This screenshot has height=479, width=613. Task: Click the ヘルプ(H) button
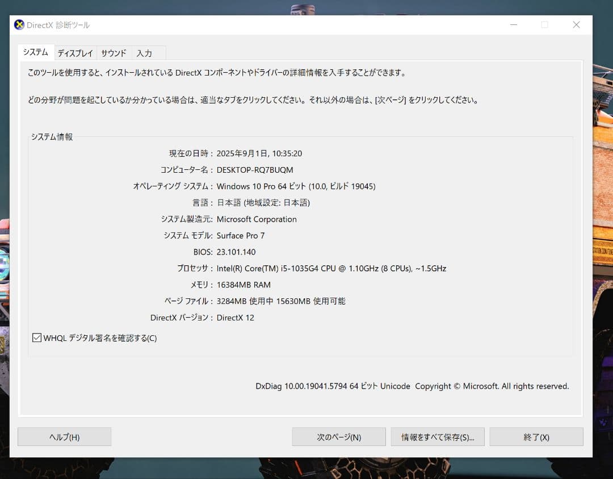64,436
